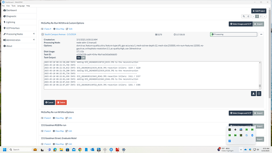Delete the South Campus Avenue task

point(61,103)
